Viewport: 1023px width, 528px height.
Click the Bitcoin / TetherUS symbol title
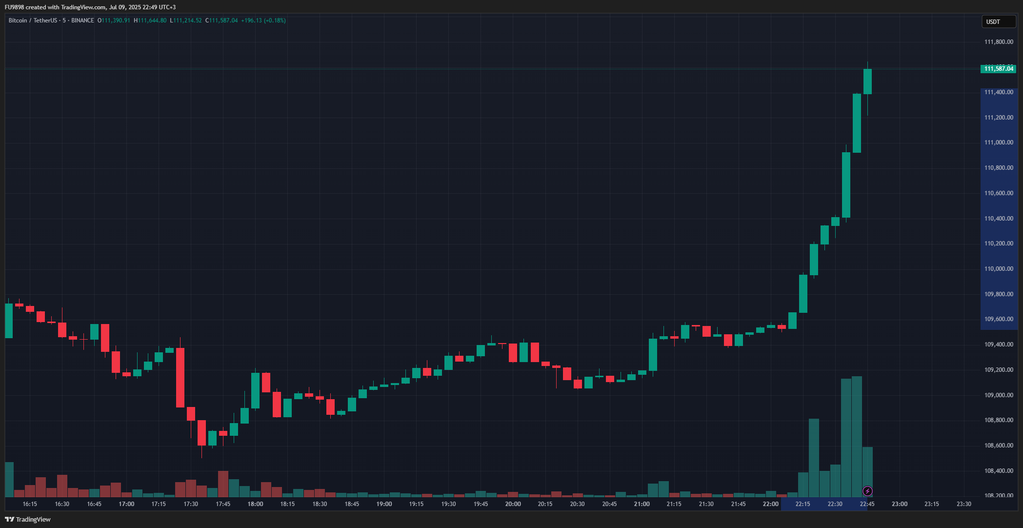(x=32, y=20)
